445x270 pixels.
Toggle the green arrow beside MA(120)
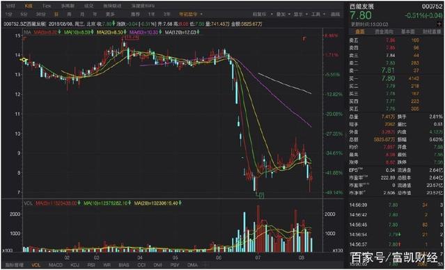[x=198, y=32]
